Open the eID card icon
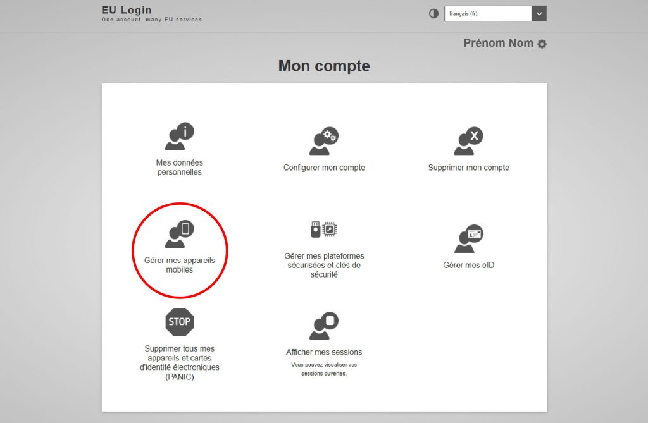This screenshot has height=423, width=648. click(468, 238)
